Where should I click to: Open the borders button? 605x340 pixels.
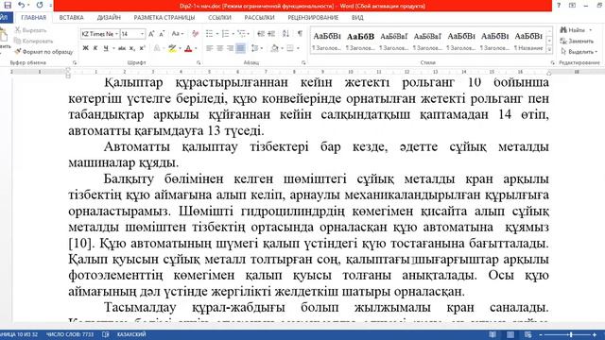(x=290, y=48)
